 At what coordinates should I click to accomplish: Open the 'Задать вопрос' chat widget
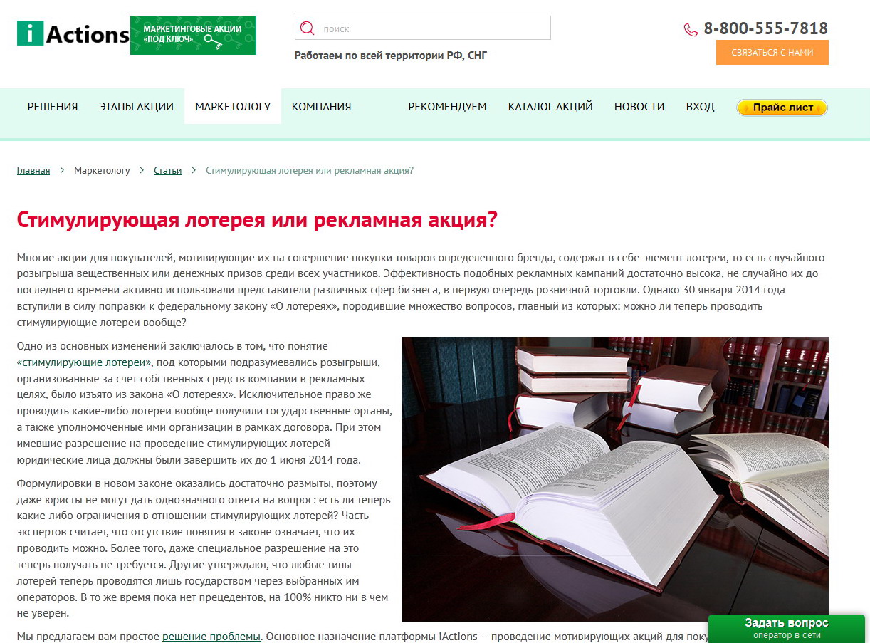787,628
